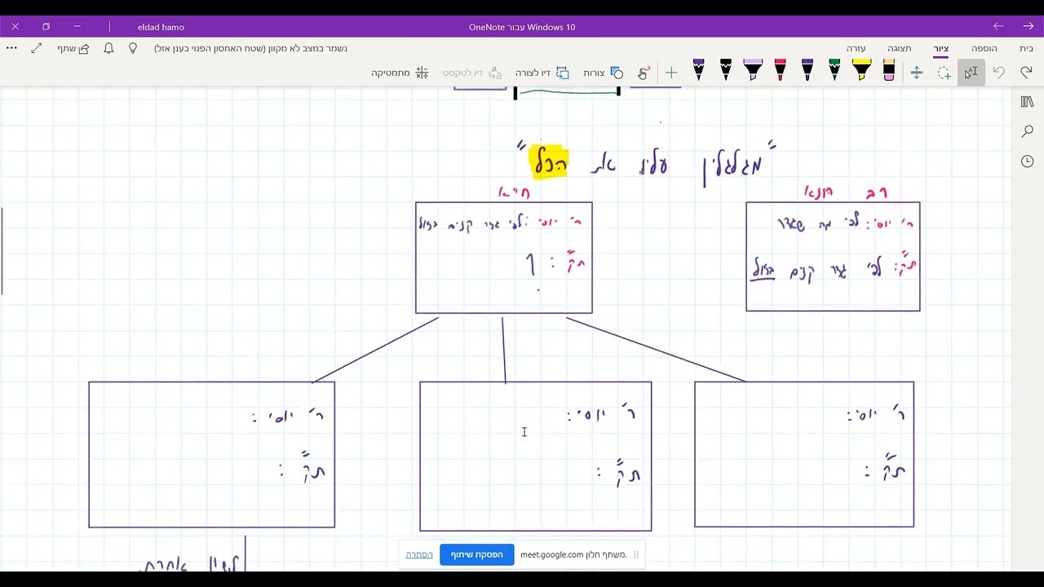Select the black galaxy pen
Screen dimensions: 1044x587
click(726, 71)
